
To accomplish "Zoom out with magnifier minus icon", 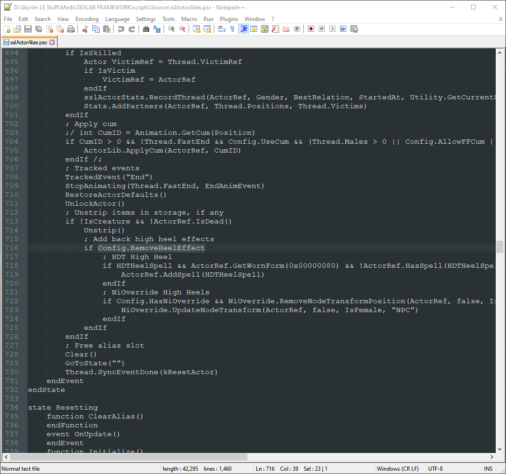I will pyautogui.click(x=182, y=29).
